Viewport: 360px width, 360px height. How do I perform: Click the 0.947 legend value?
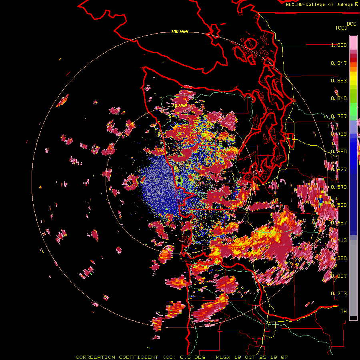point(339,63)
